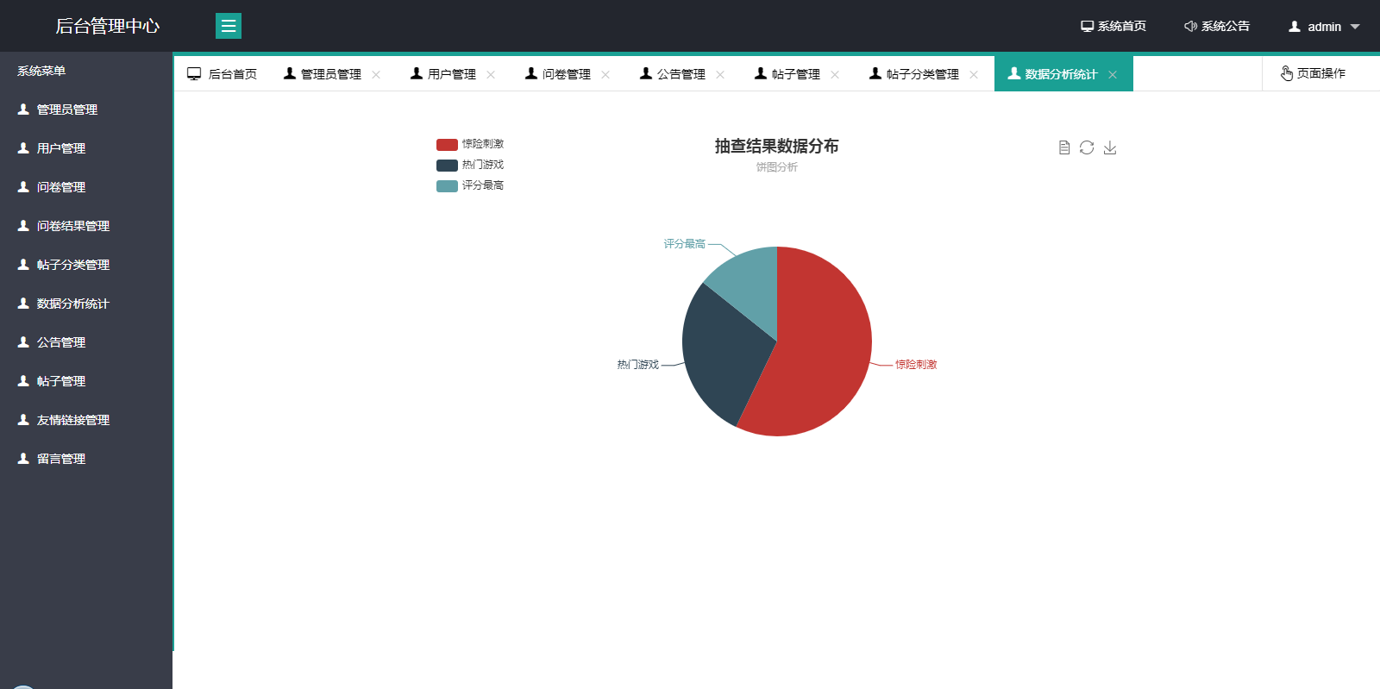The height and width of the screenshot is (689, 1380).
Task: Switch to the 帖子管理 tab
Action: (x=796, y=74)
